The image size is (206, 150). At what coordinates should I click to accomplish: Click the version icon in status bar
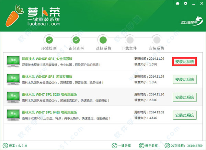[x=5, y=146]
